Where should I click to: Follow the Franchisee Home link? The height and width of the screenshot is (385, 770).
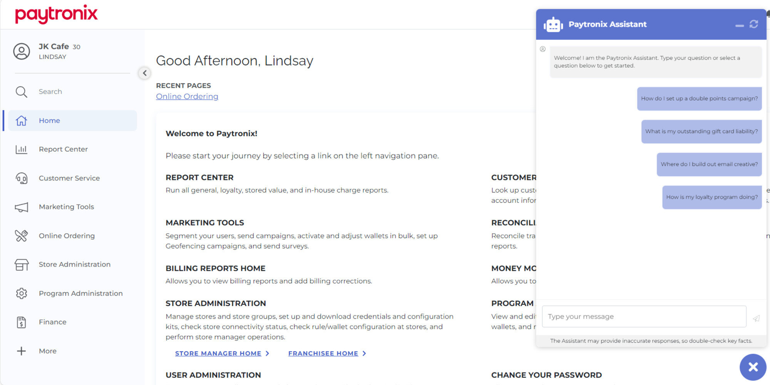click(x=323, y=353)
